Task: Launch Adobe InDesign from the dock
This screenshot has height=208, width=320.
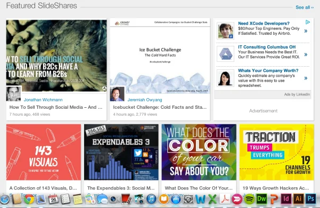Action: 286,199
